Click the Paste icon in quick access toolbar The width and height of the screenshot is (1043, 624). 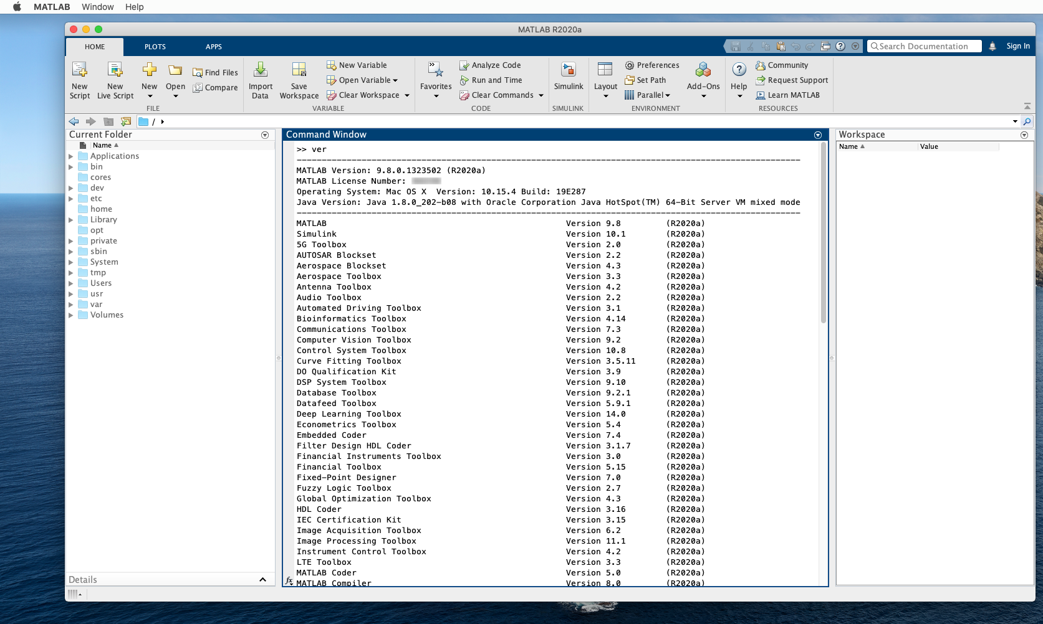781,46
